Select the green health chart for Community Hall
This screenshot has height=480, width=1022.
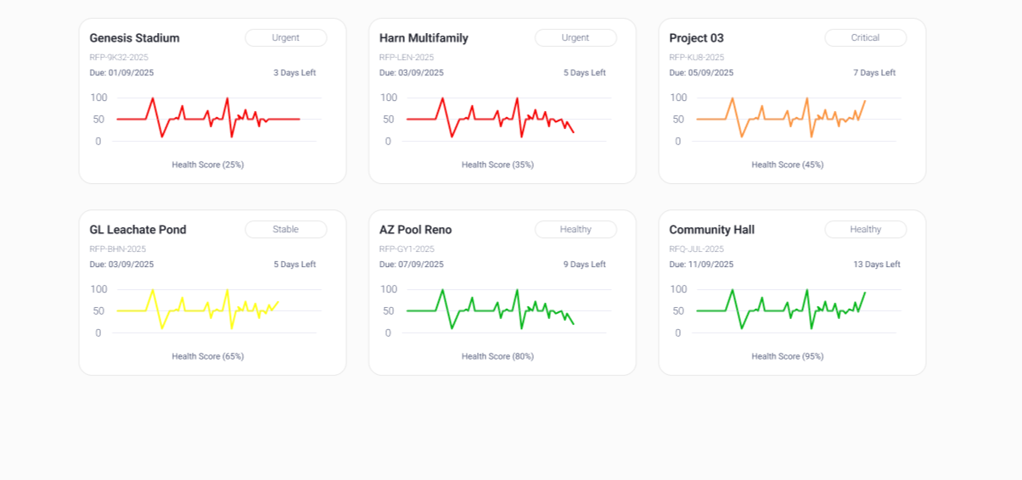point(781,310)
